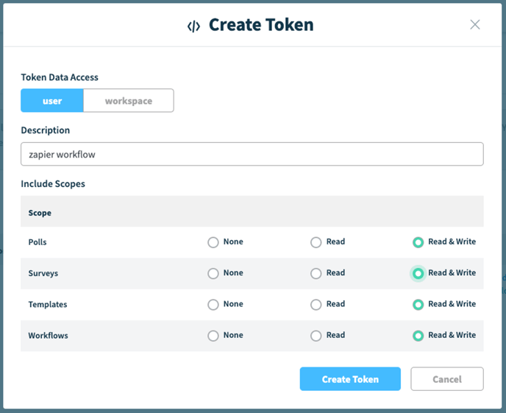The width and height of the screenshot is (506, 413).
Task: Set Polls scope to Read
Action: (x=316, y=242)
